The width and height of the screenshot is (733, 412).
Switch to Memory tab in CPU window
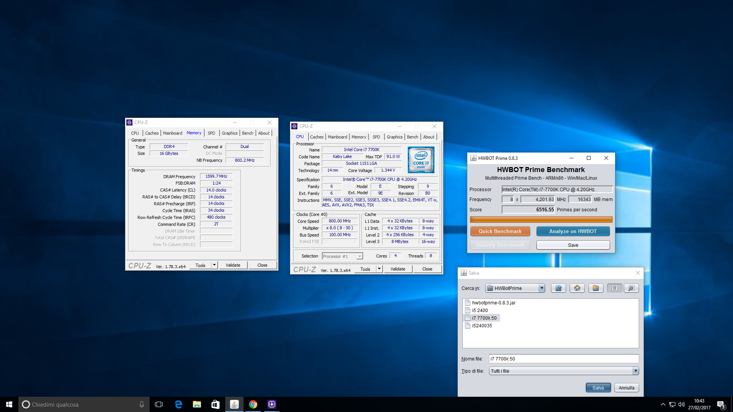(359, 137)
